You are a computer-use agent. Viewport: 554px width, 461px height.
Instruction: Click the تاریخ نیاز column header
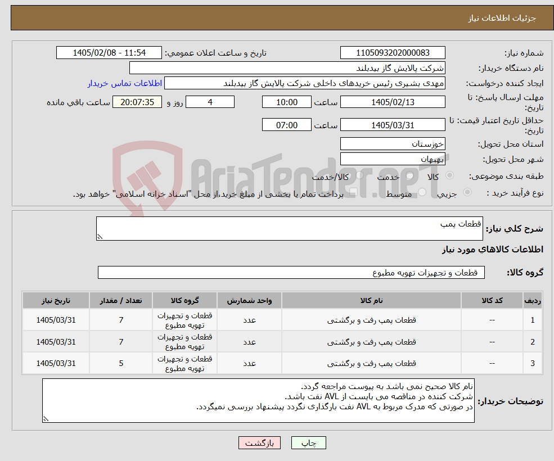tap(56, 300)
